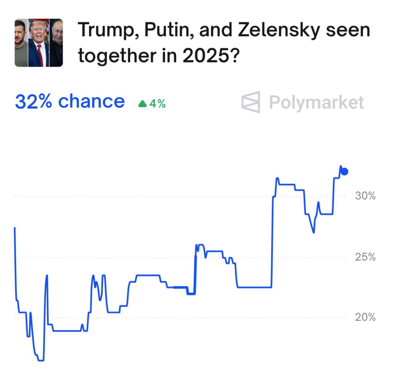The height and width of the screenshot is (375, 398).
Task: Select Trump's photo in the market thumbnail
Action: pyautogui.click(x=39, y=43)
